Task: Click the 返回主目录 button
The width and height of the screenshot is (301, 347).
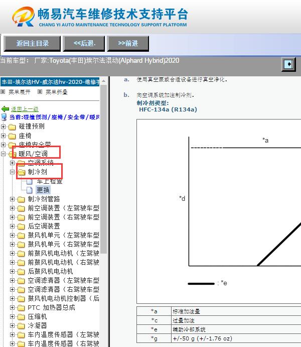Action: click(x=32, y=43)
